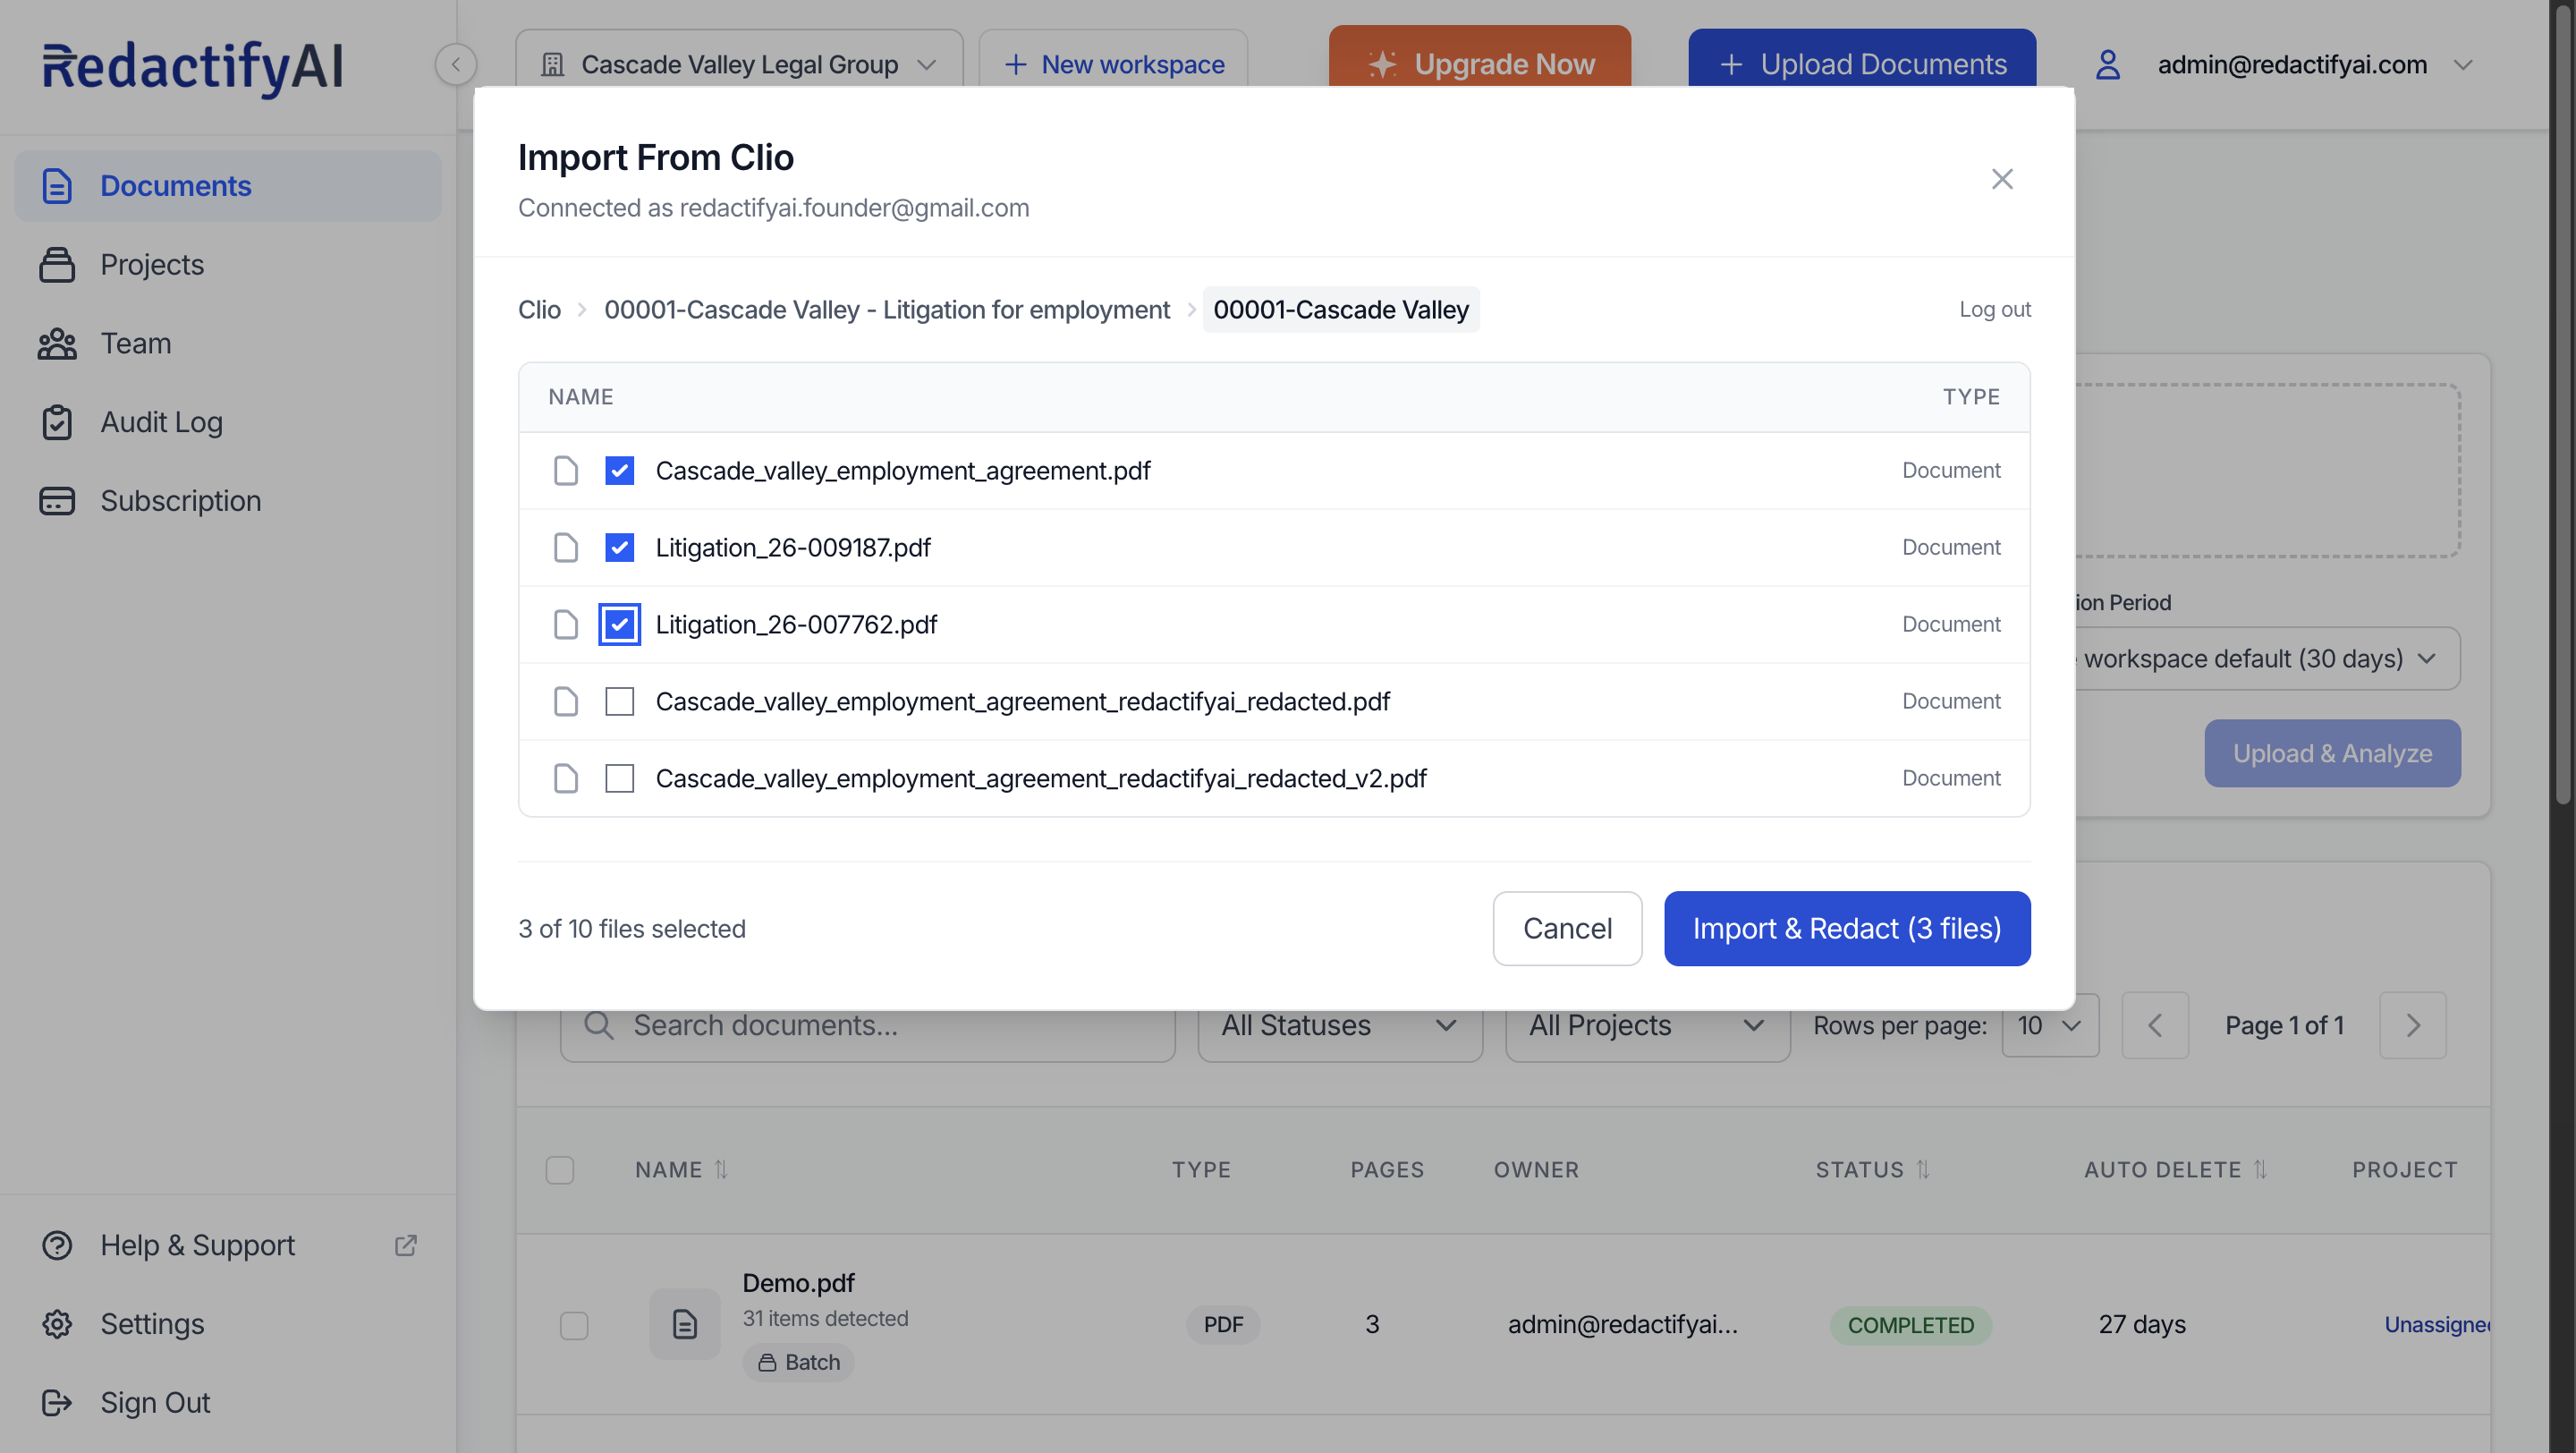Click the Sign Out icon
Screen dimensions: 2576x1453
coord(57,1402)
